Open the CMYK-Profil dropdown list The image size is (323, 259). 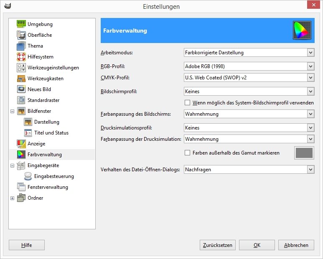249,77
